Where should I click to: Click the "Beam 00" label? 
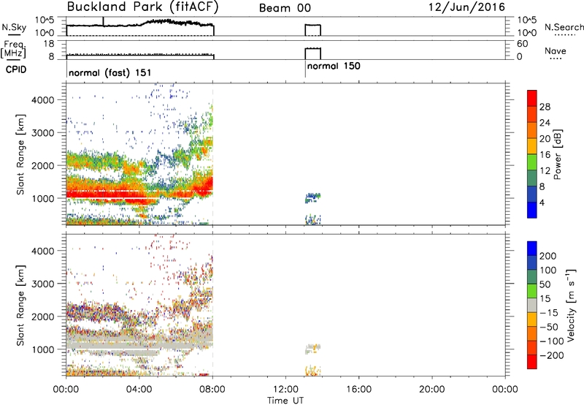click(285, 8)
